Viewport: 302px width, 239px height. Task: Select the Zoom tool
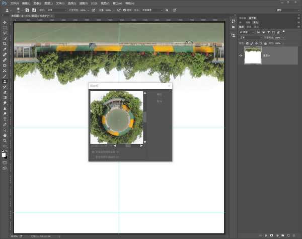click(x=5, y=141)
